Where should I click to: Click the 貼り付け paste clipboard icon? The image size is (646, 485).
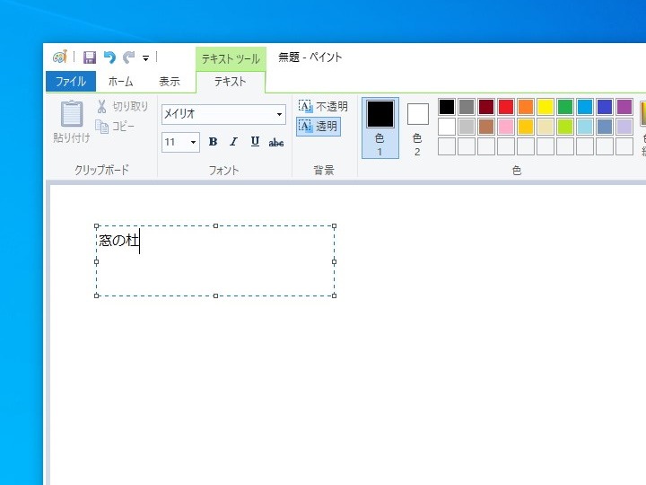[x=72, y=113]
